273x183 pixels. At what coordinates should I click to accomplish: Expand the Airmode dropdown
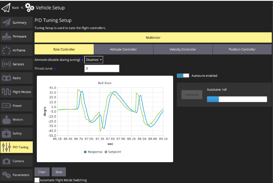(94, 60)
